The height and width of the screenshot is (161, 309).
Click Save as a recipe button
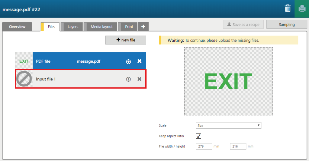pyautogui.click(x=243, y=25)
